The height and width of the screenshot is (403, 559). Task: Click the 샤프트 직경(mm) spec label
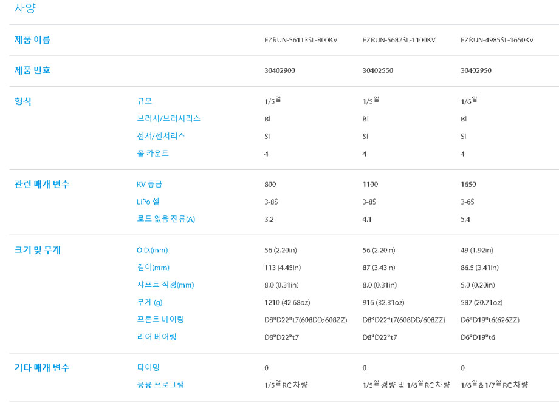[165, 285]
